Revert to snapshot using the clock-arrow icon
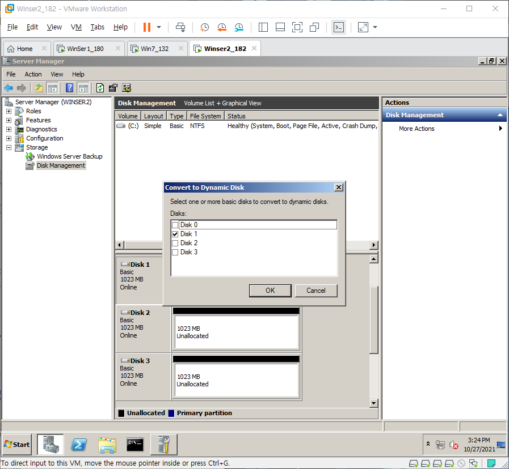This screenshot has width=509, height=469. tap(222, 27)
